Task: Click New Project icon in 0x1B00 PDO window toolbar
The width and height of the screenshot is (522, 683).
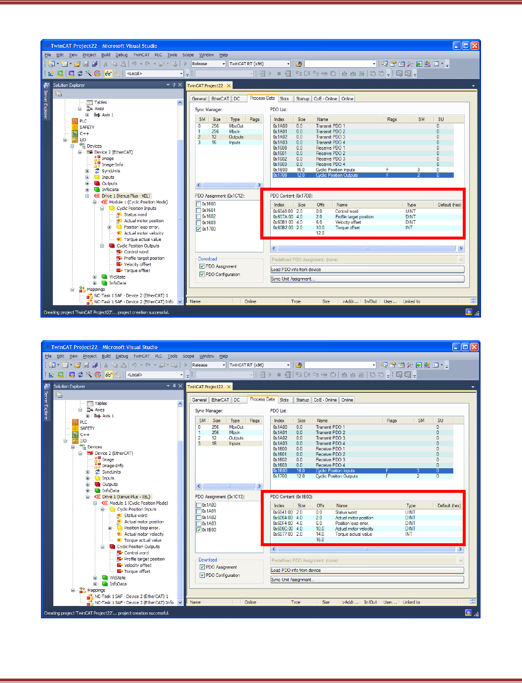Action: point(51,365)
